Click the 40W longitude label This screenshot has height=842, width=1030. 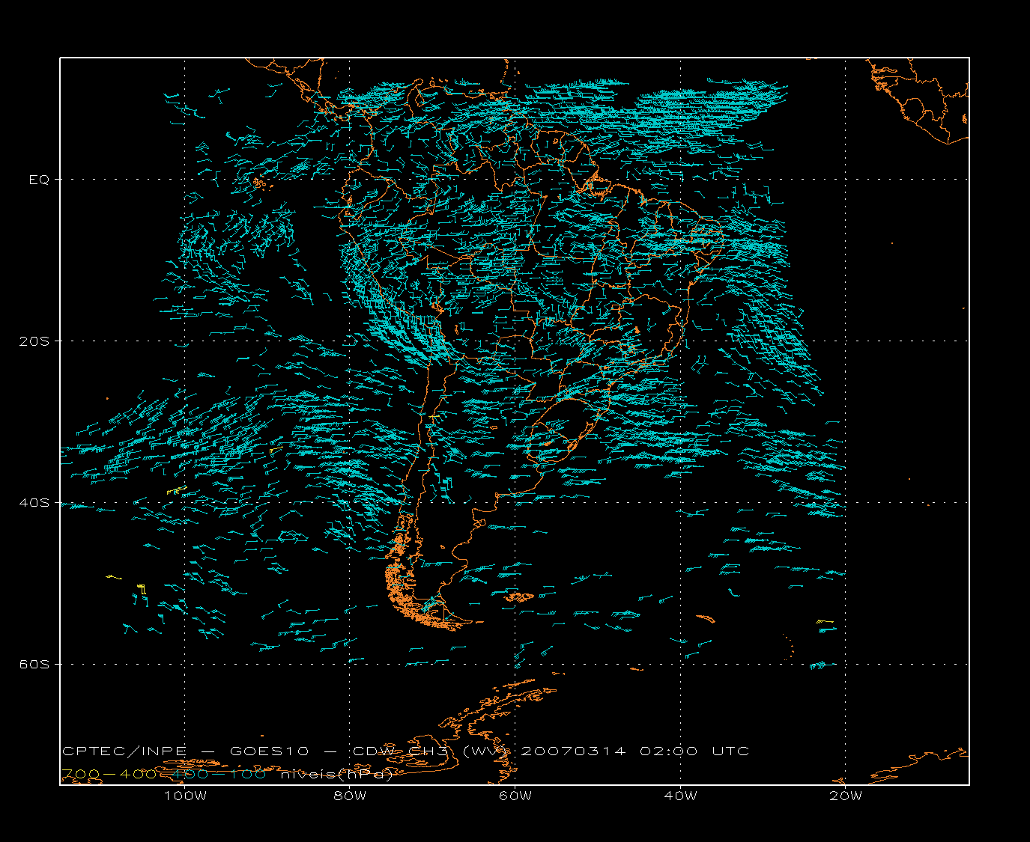[680, 796]
